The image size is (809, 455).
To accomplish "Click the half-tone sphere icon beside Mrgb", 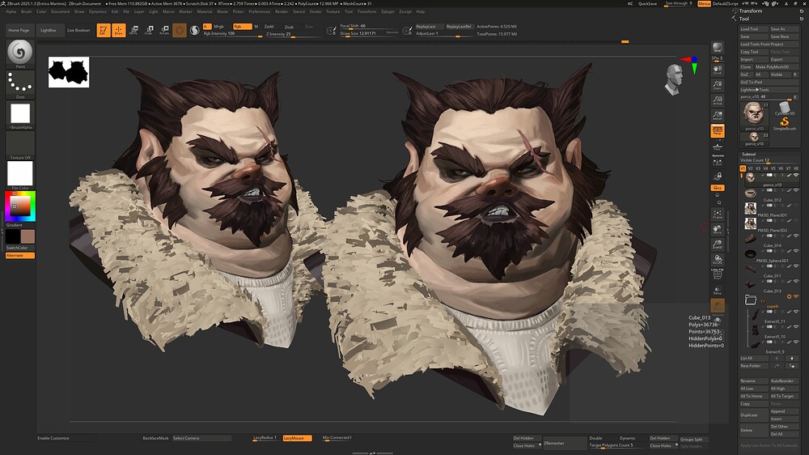I will pos(194,31).
